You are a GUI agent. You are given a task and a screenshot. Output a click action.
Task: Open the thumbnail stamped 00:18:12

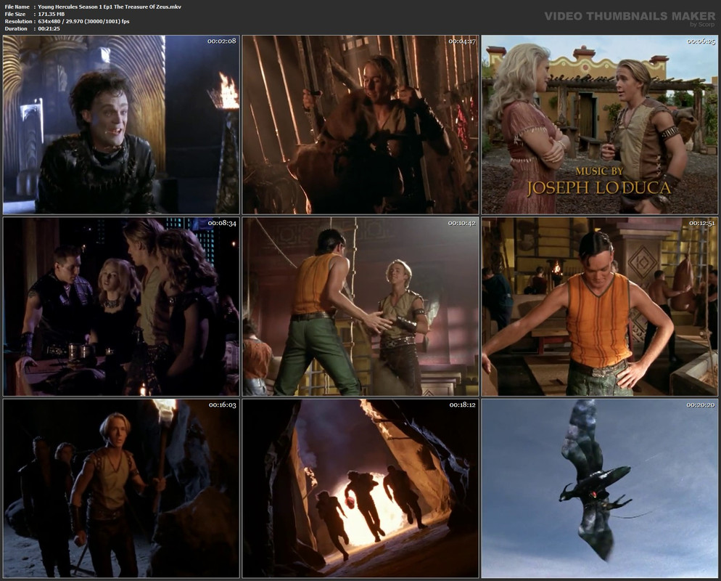(x=360, y=489)
